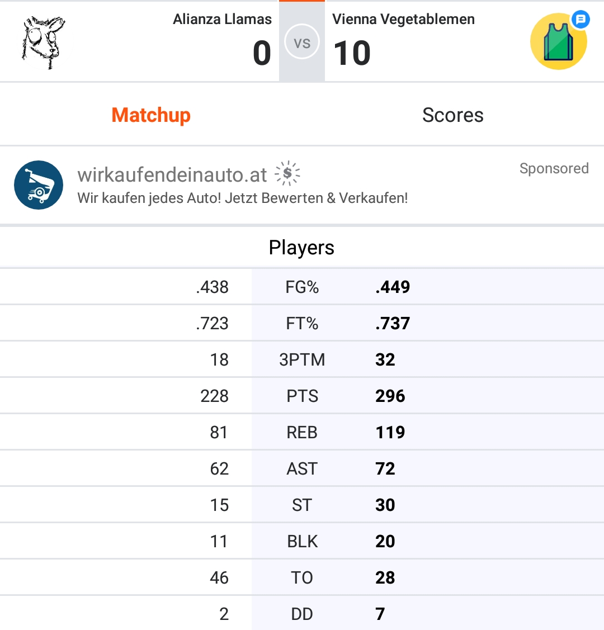Switch to the Scores tab
Viewport: 604px width, 630px height.
click(453, 115)
